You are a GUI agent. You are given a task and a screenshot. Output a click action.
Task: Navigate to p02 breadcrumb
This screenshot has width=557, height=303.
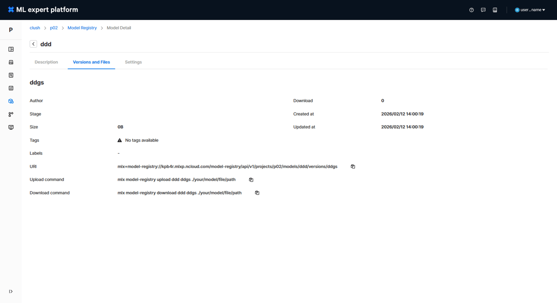click(54, 28)
